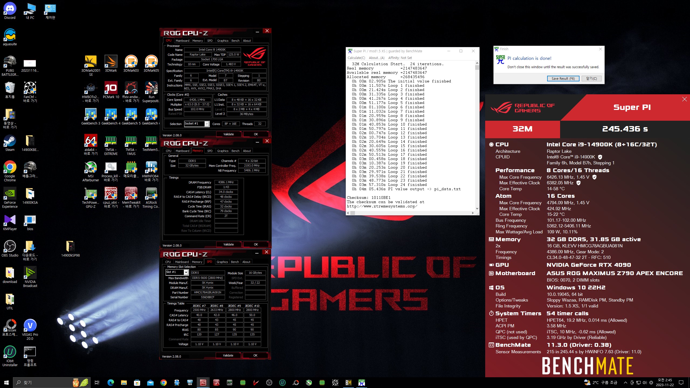Click the Super PI horizontal scrollbar right arrow
This screenshot has height=388, width=690.
click(x=472, y=213)
